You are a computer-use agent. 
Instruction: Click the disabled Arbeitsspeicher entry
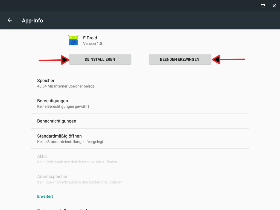click(x=140, y=179)
